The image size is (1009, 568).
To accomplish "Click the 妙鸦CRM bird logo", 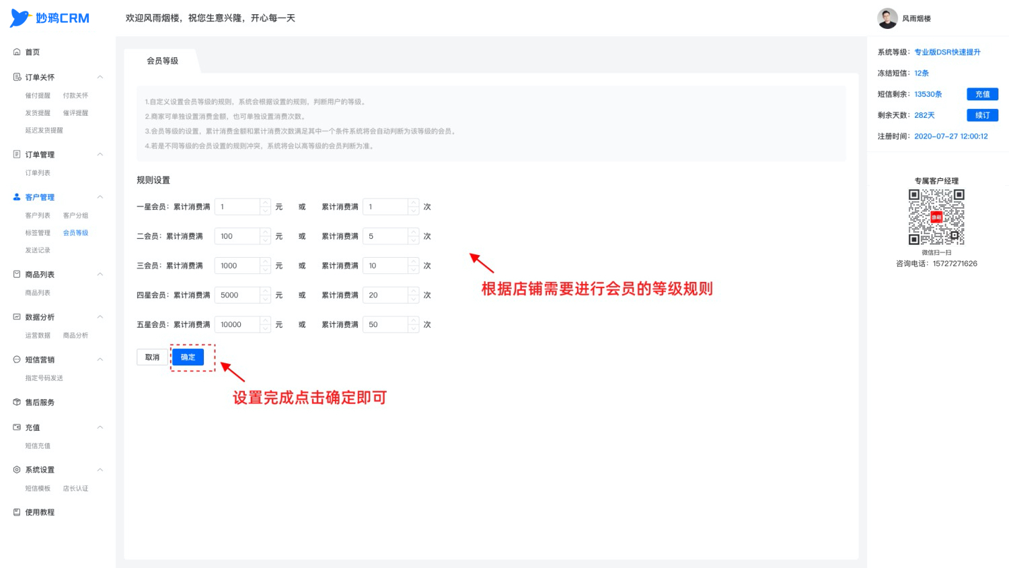I will (x=20, y=18).
